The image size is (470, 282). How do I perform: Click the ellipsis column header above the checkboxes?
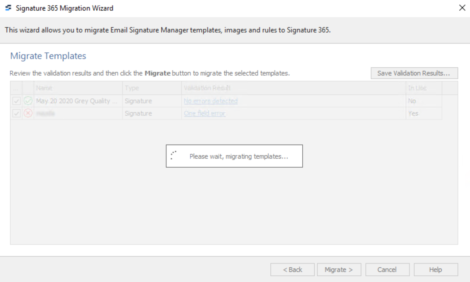pyautogui.click(x=16, y=88)
